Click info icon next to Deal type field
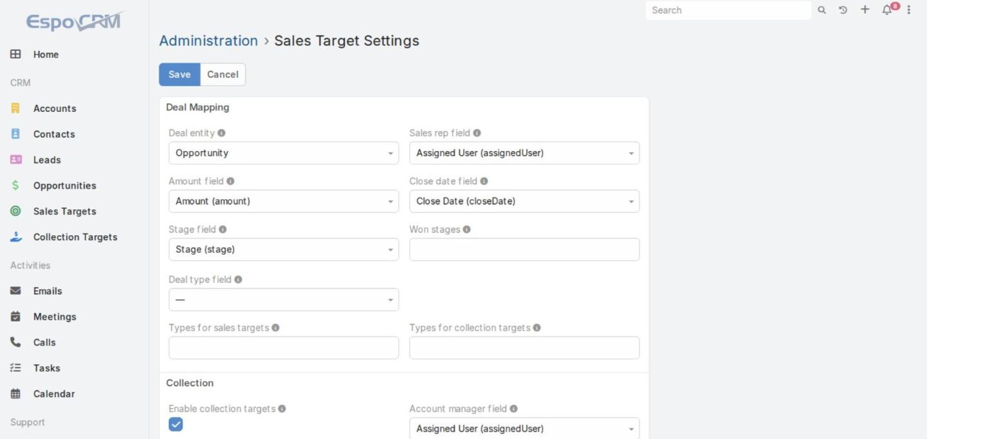The height and width of the screenshot is (439, 987). pos(238,280)
